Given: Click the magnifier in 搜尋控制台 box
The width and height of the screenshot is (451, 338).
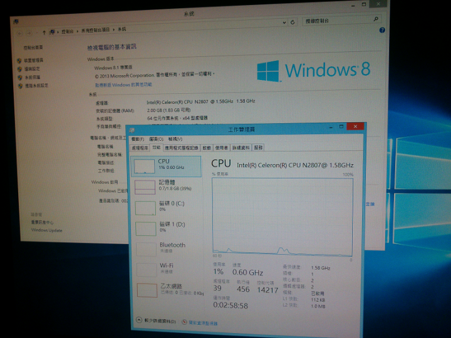Looking at the screenshot, I should click(x=376, y=19).
